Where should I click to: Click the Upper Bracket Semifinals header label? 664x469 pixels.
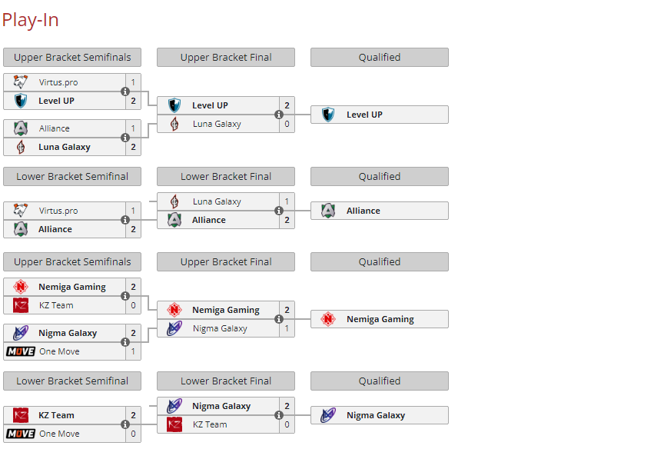[x=71, y=57]
